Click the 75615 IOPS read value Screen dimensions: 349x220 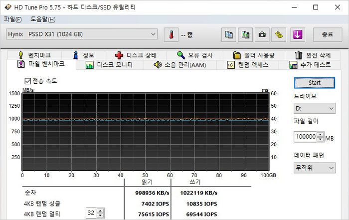(154, 215)
